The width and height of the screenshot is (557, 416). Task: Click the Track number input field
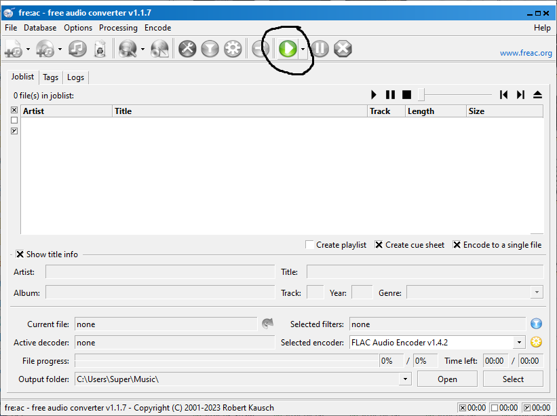[315, 292]
